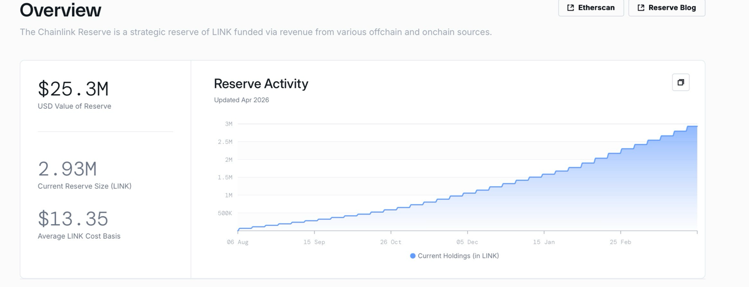Select the $13.35 average cost basis value
Viewport: 749px width, 287px height.
coord(73,219)
